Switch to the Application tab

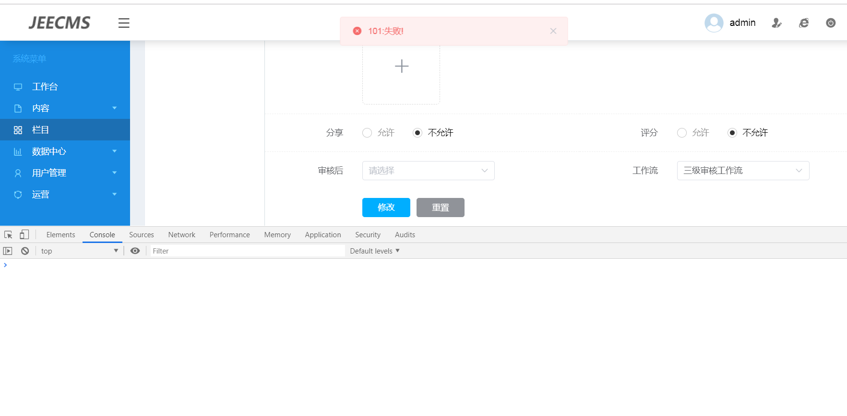tap(323, 235)
